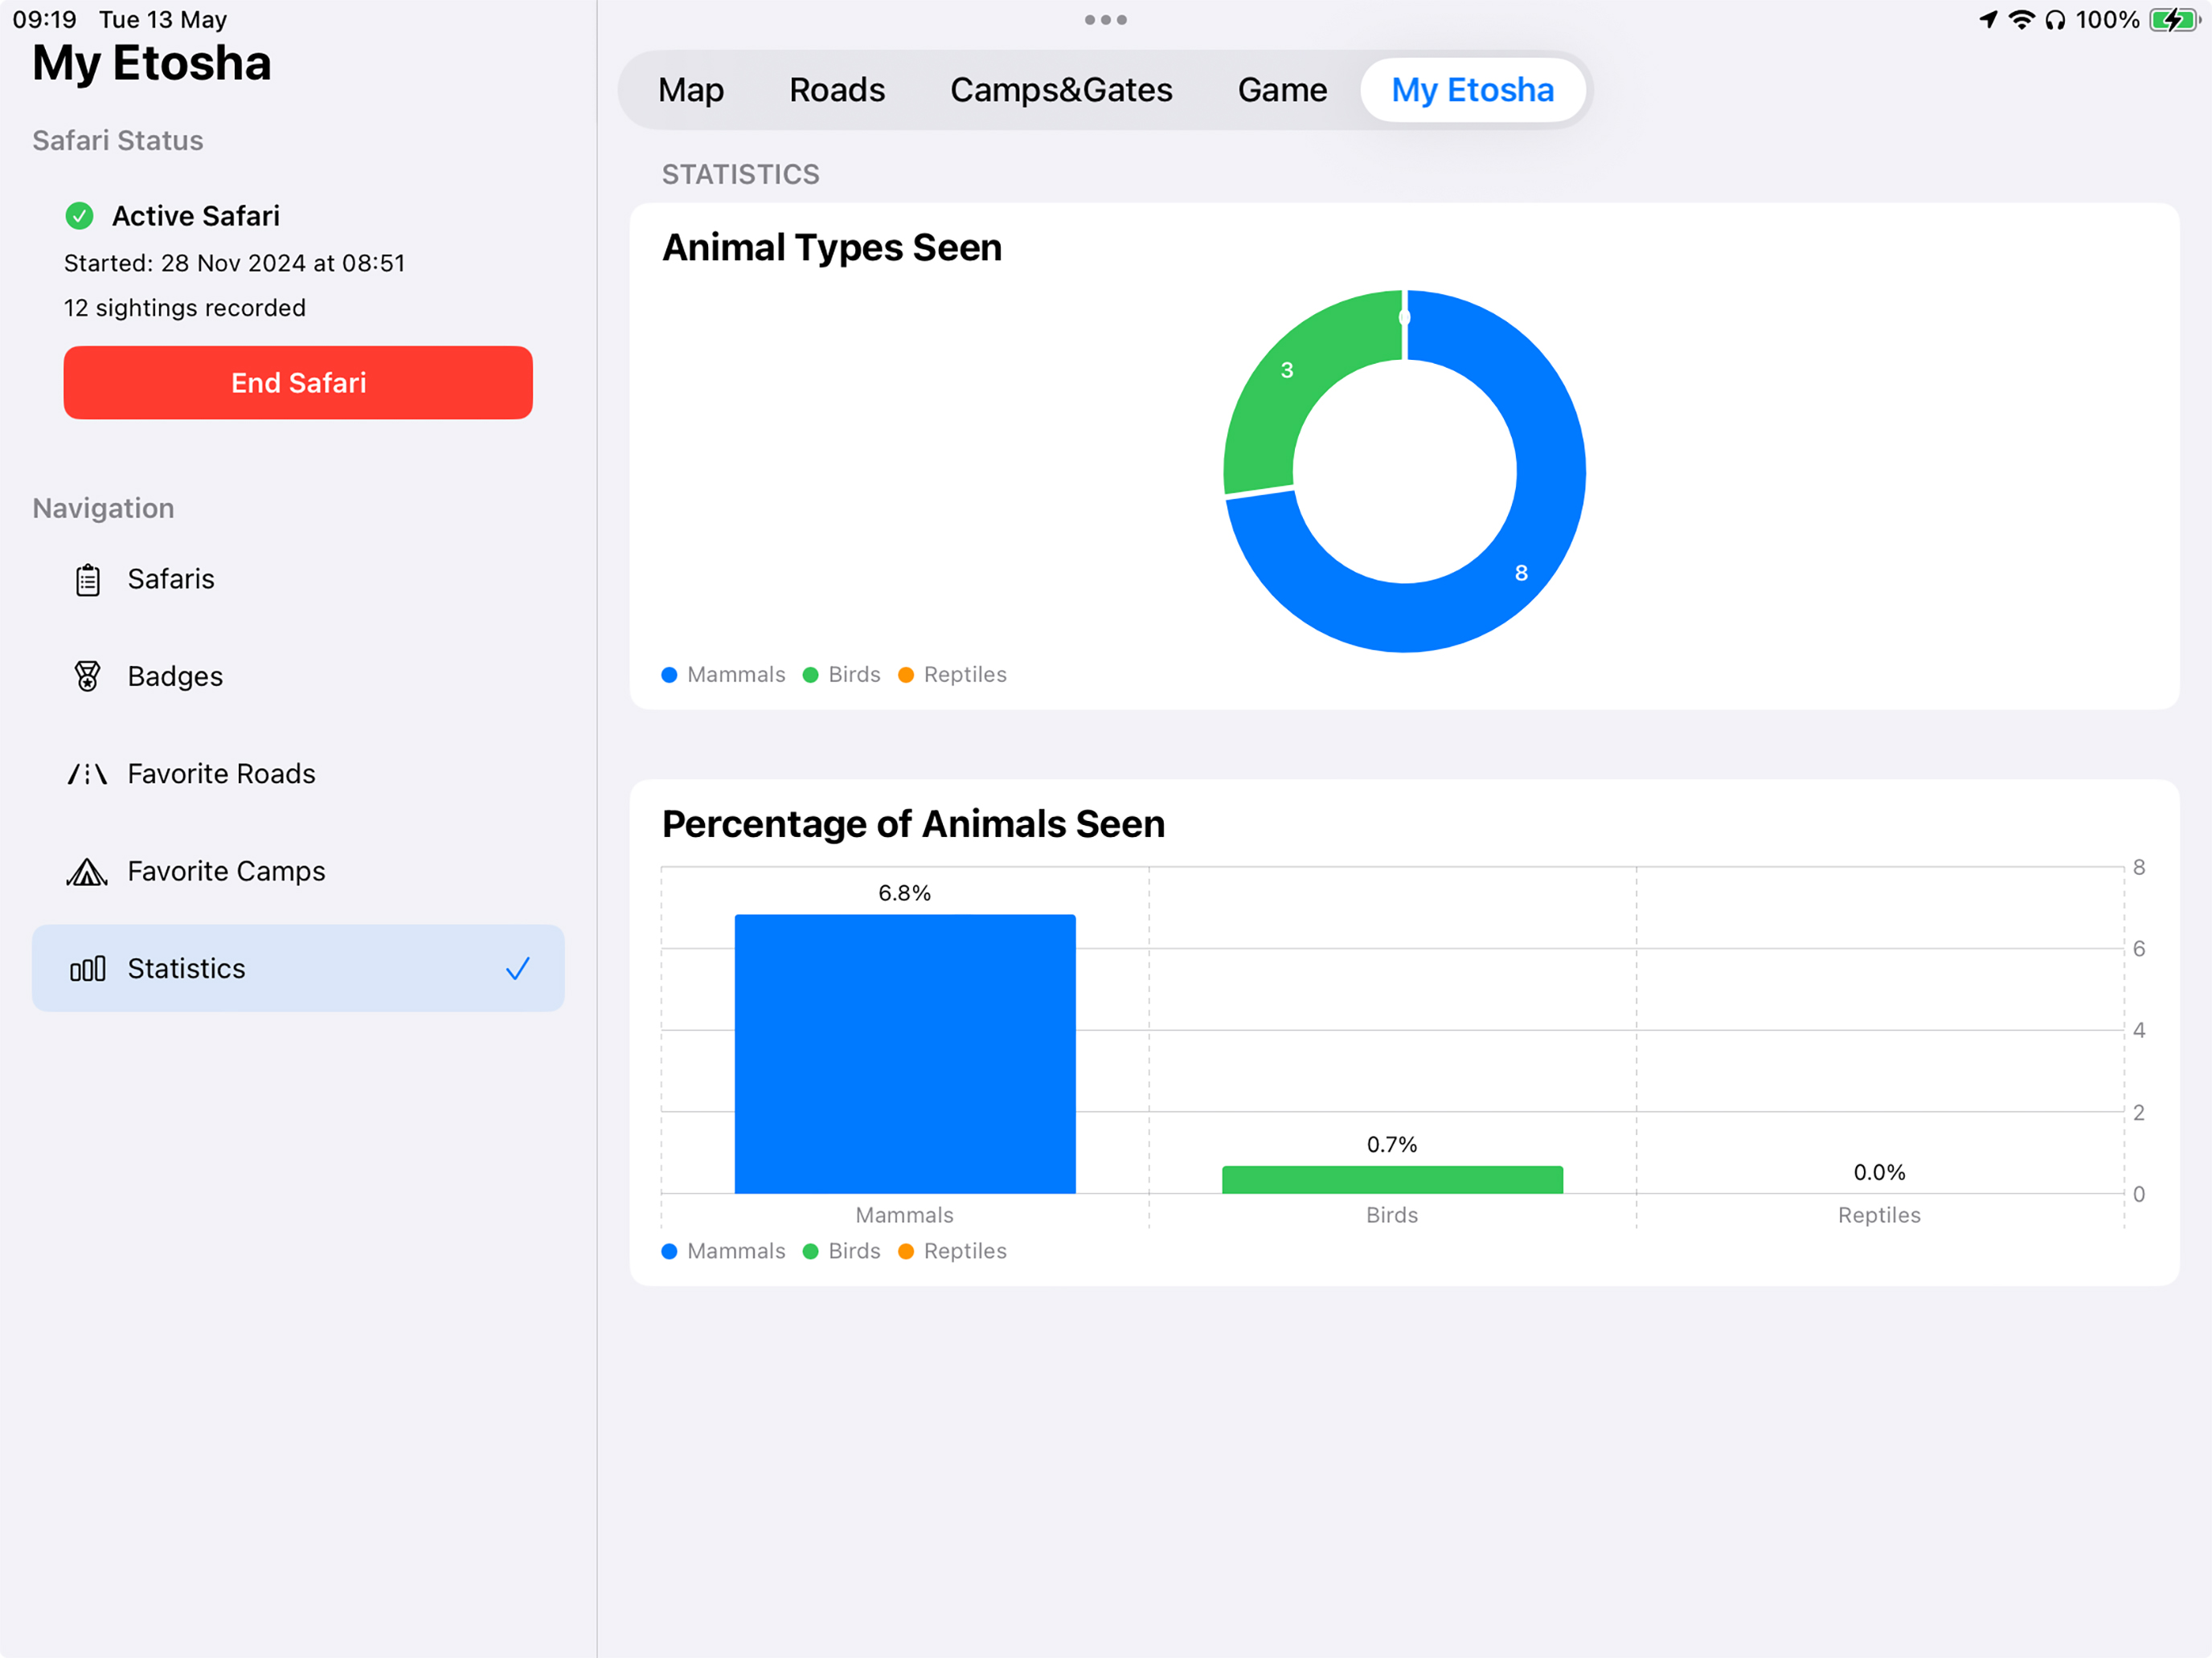This screenshot has width=2212, height=1658.
Task: Tap the 100% battery percentage text
Action: (2108, 20)
